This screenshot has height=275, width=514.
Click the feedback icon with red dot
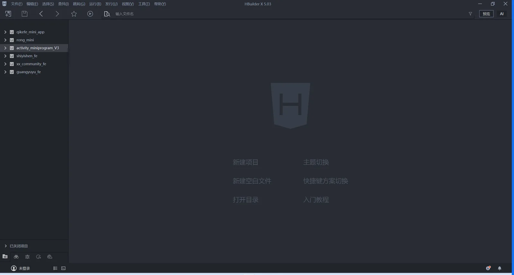point(488,268)
